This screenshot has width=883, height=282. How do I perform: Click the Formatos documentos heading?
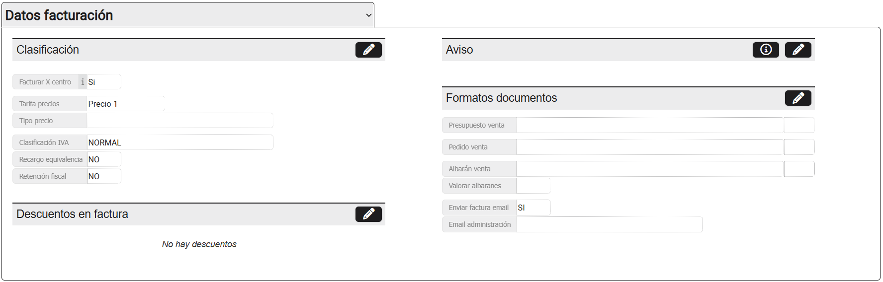(501, 98)
